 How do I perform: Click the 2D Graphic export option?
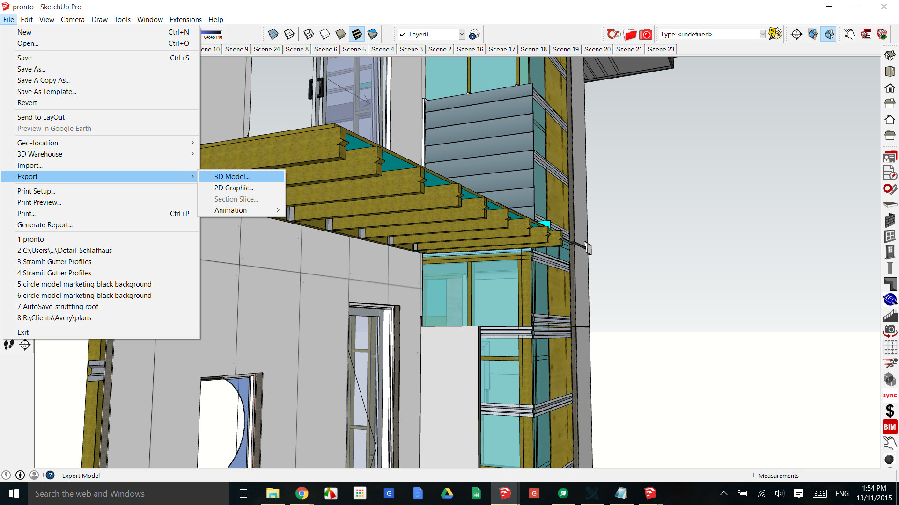tap(233, 188)
